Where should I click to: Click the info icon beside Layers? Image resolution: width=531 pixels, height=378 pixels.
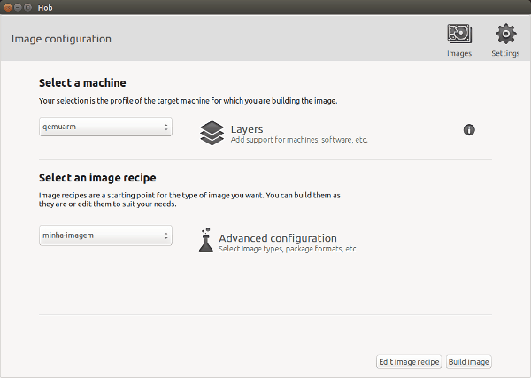(469, 130)
